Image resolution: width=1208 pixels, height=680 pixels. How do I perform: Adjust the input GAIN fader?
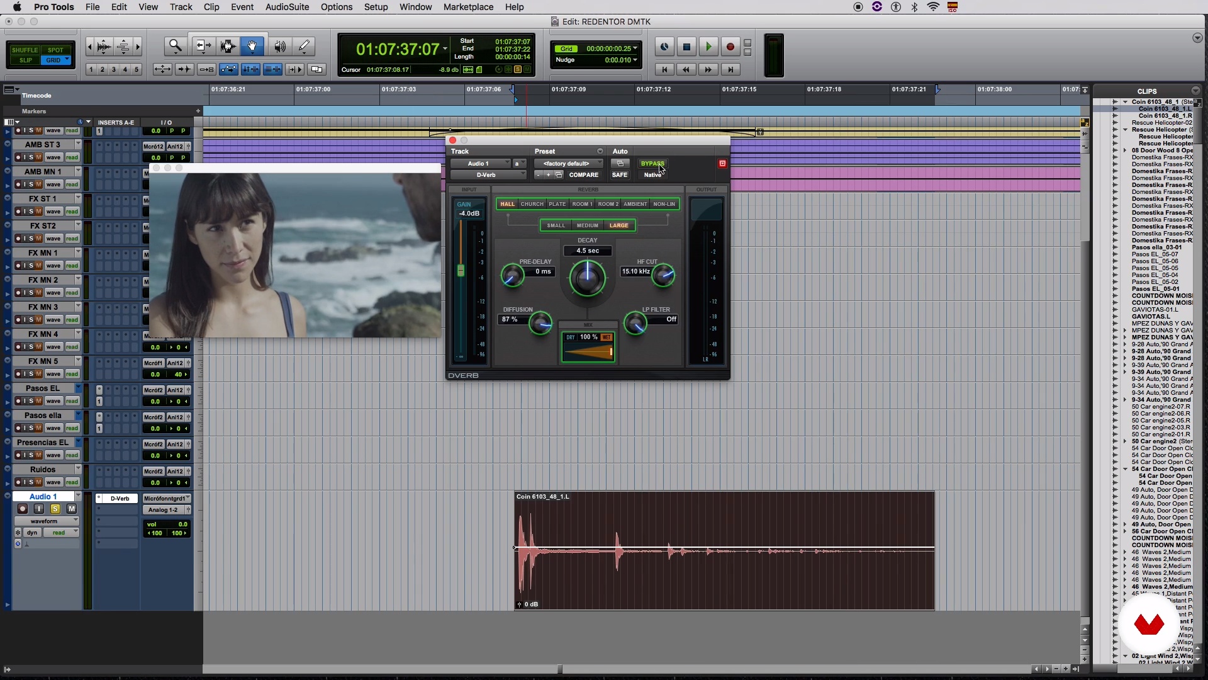[461, 271]
